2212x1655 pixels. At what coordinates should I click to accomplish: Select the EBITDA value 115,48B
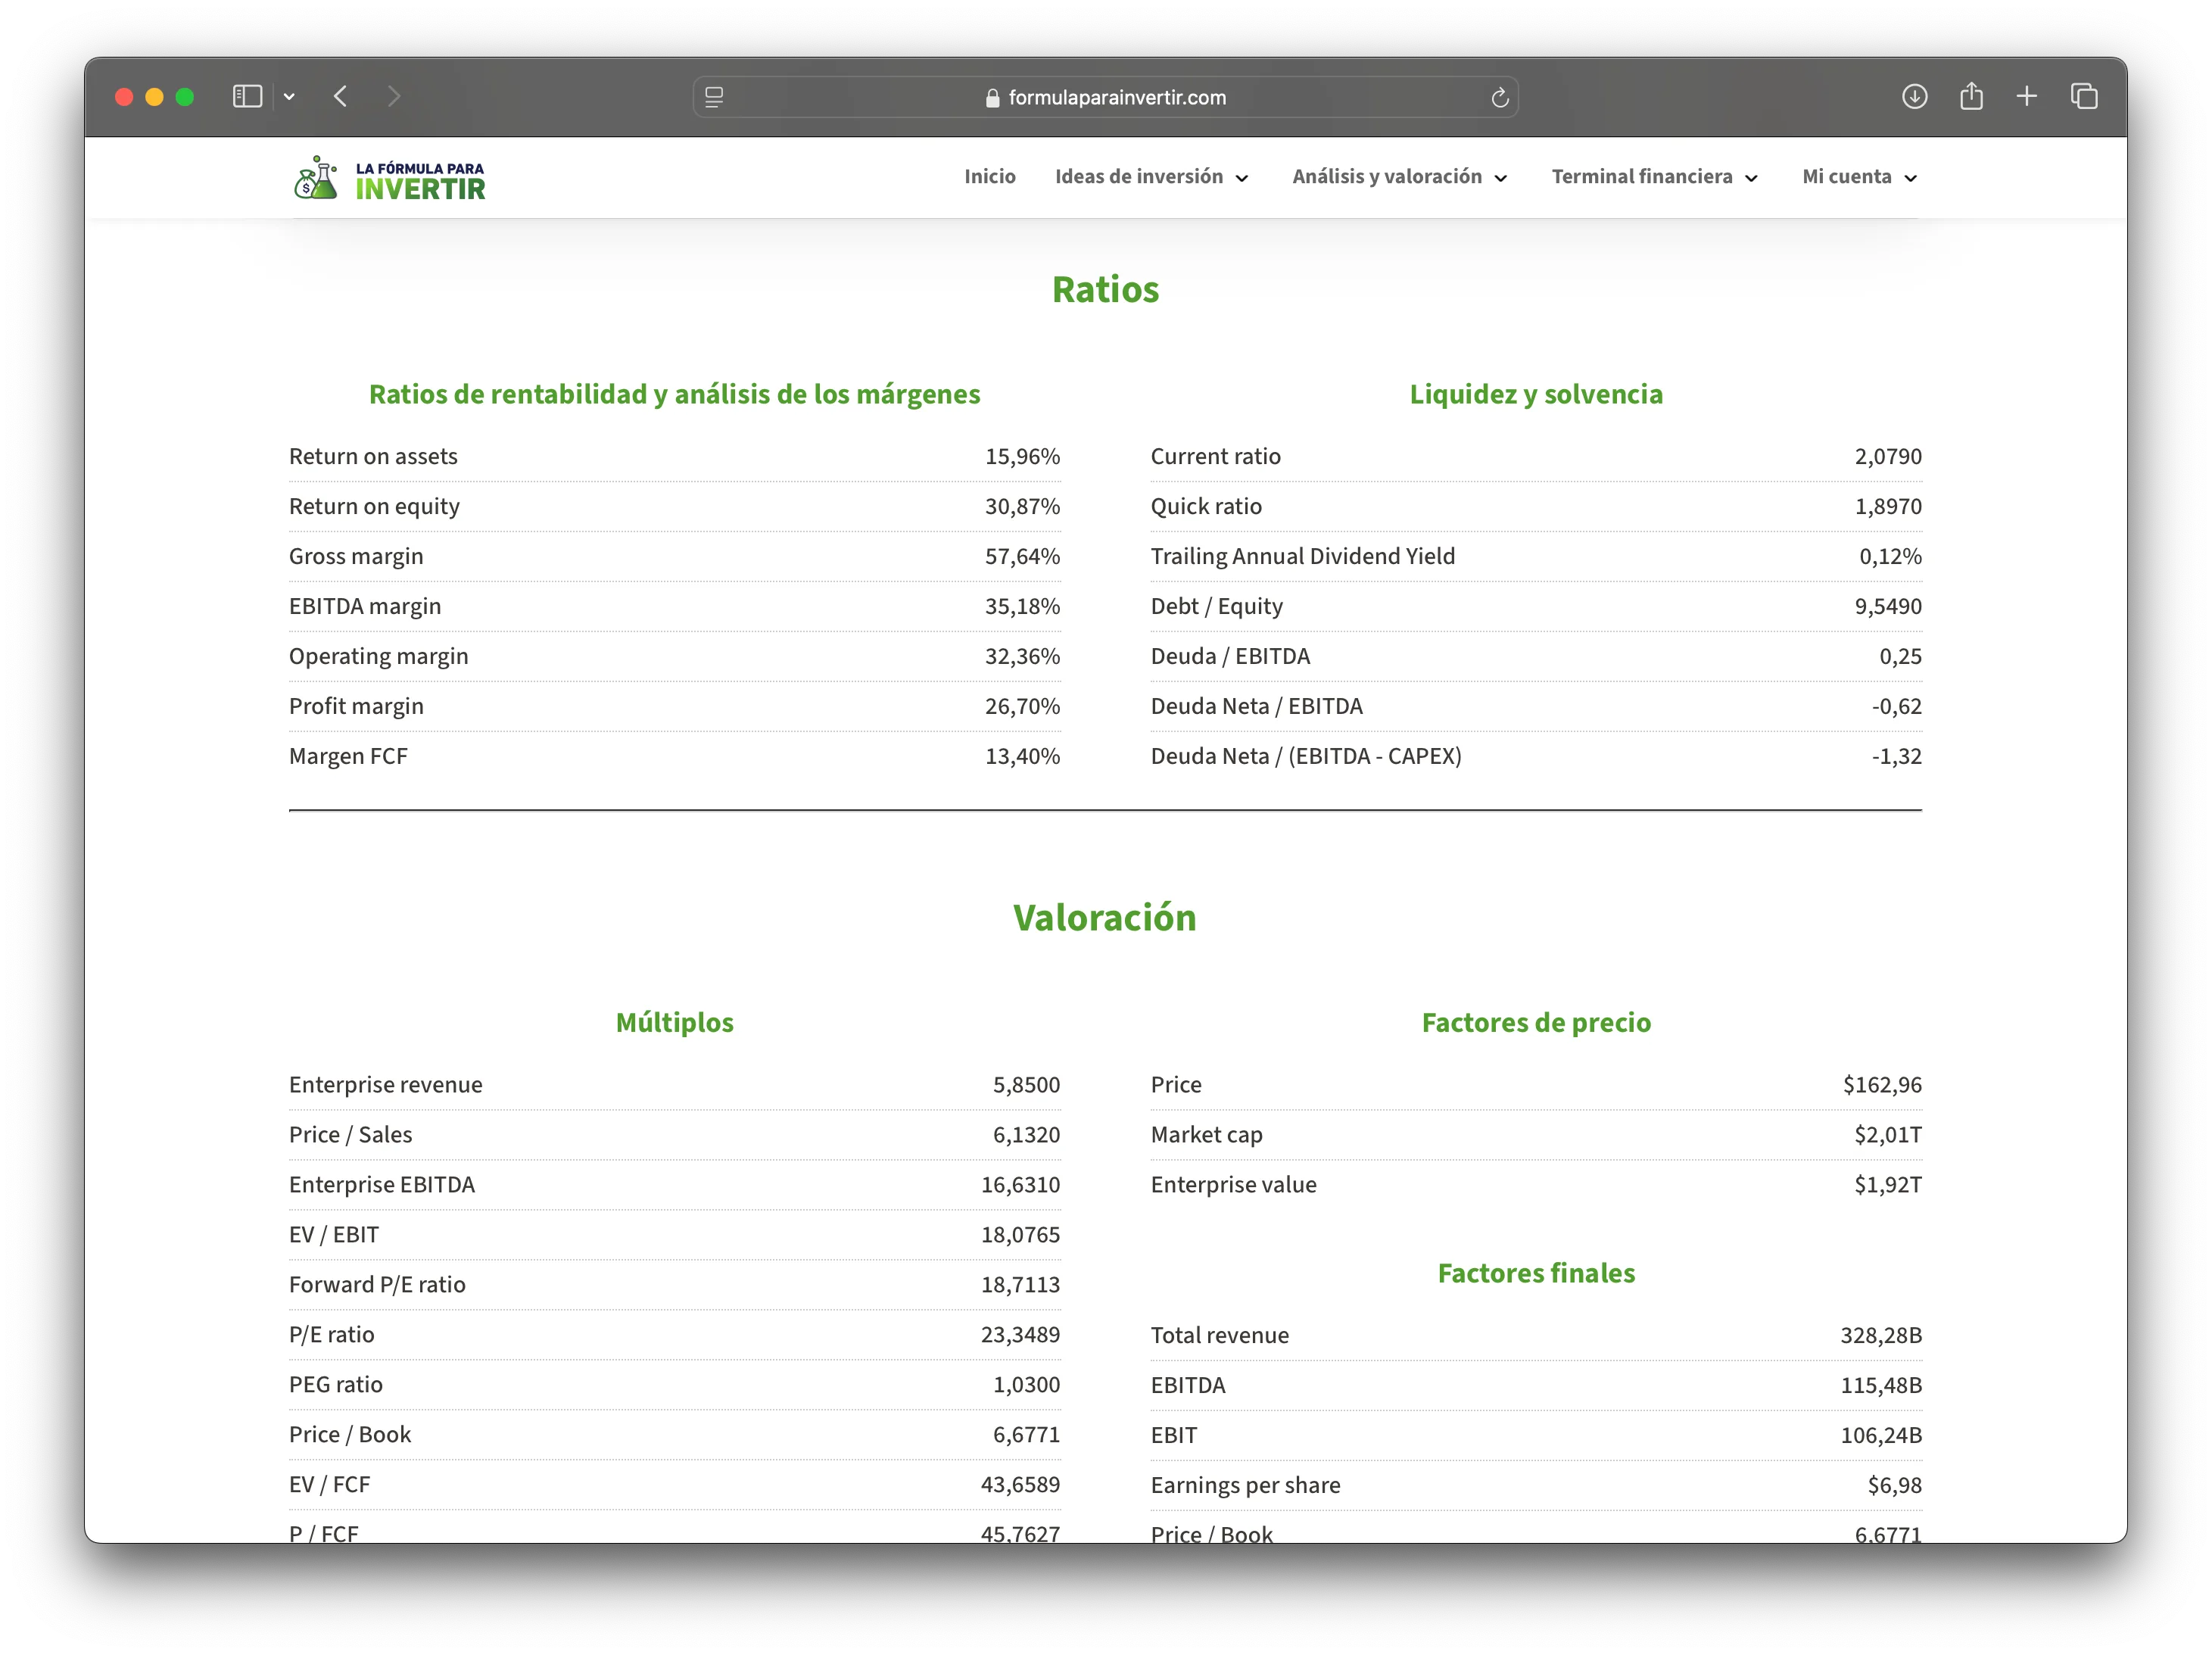click(1881, 1385)
